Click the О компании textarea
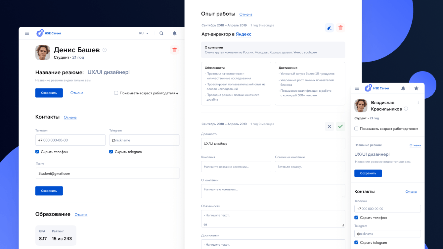The width and height of the screenshot is (443, 249). coord(273,191)
